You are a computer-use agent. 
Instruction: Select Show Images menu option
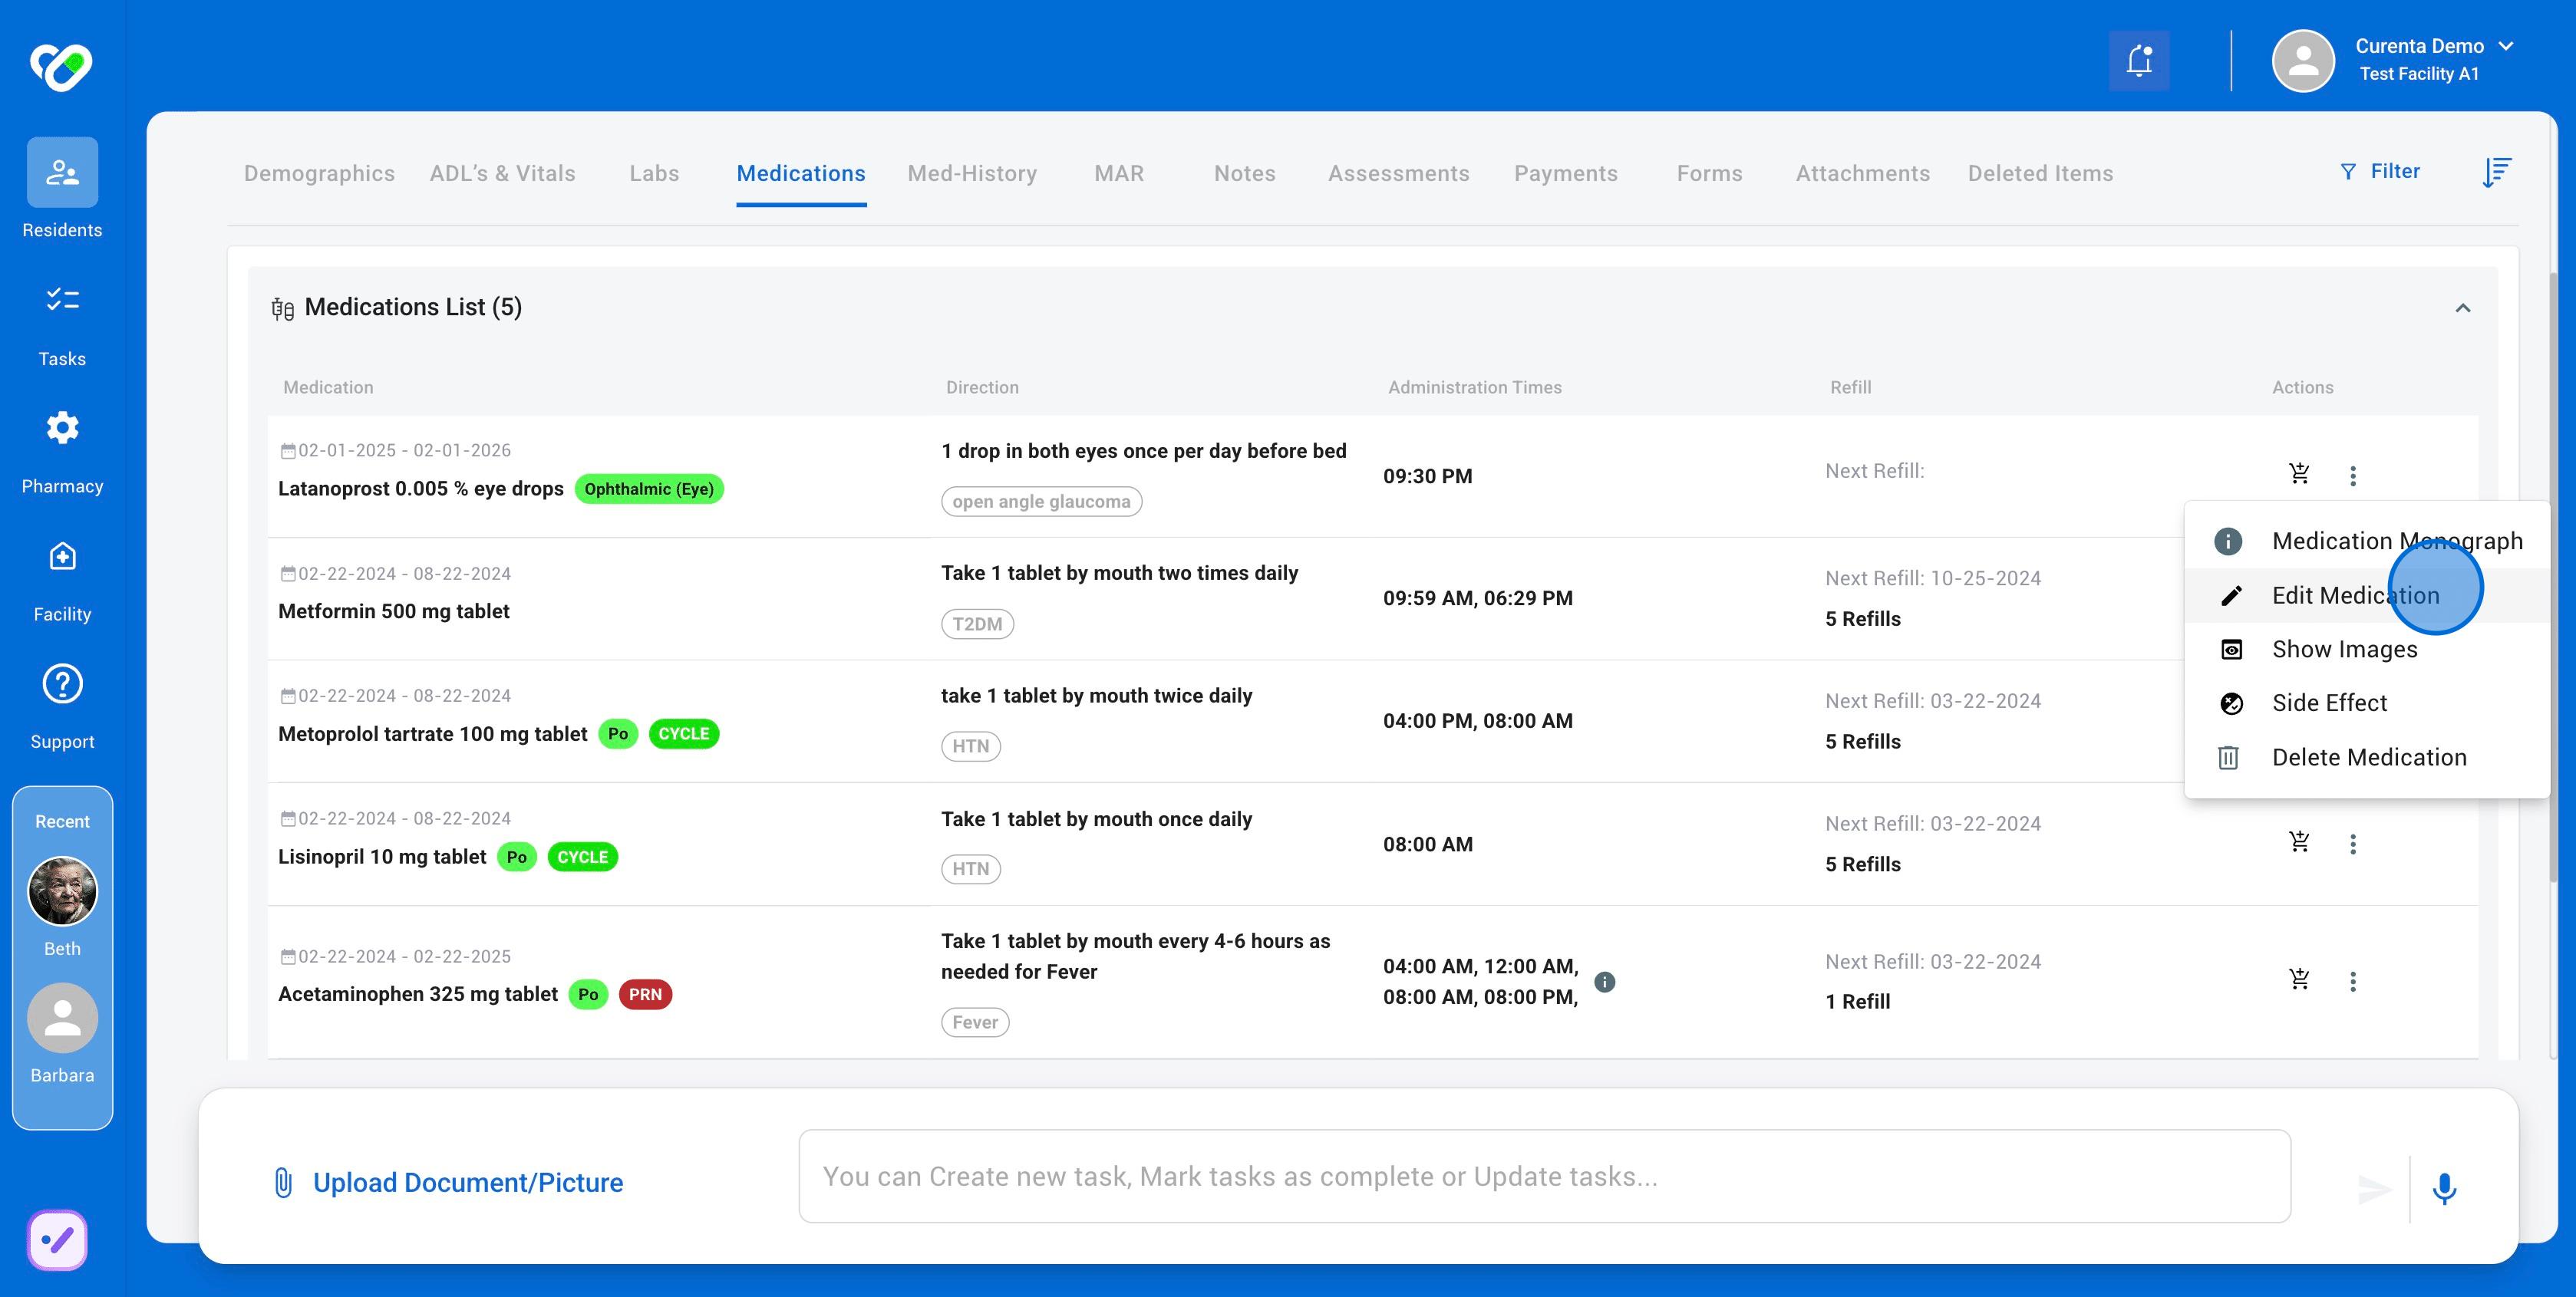tap(2367, 650)
